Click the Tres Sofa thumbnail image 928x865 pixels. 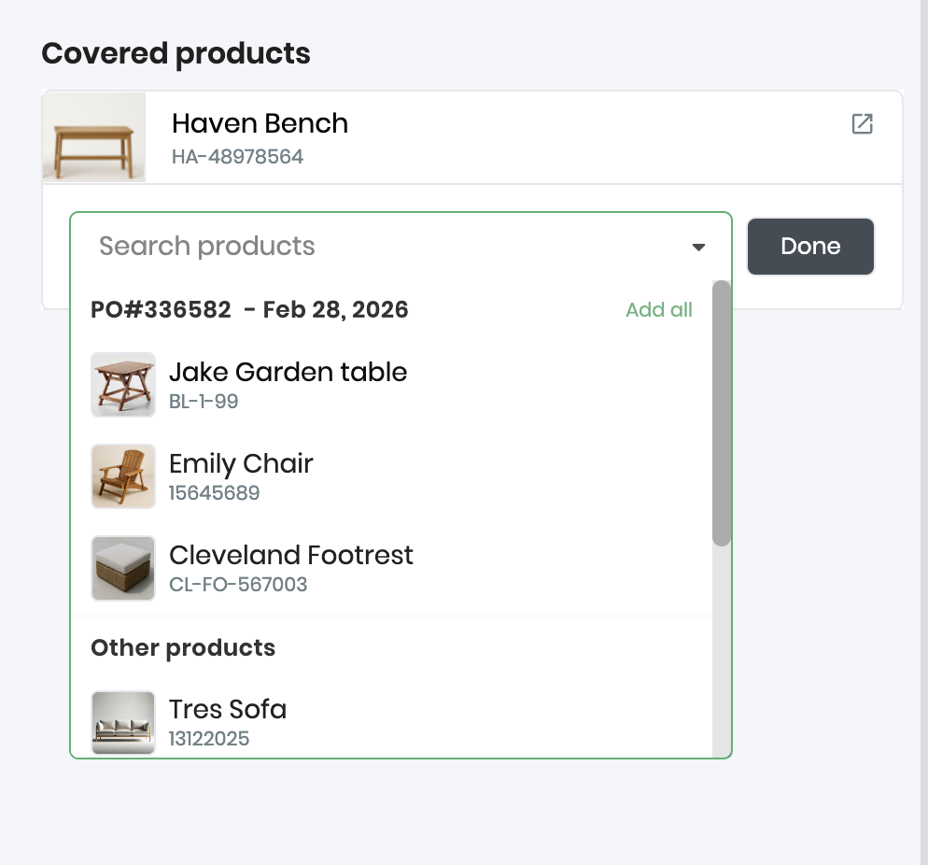click(x=123, y=722)
